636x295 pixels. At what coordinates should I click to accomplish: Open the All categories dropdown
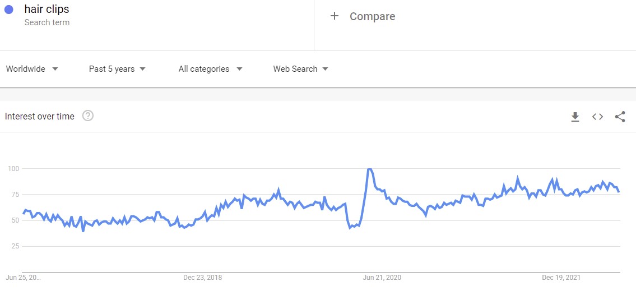click(x=210, y=69)
